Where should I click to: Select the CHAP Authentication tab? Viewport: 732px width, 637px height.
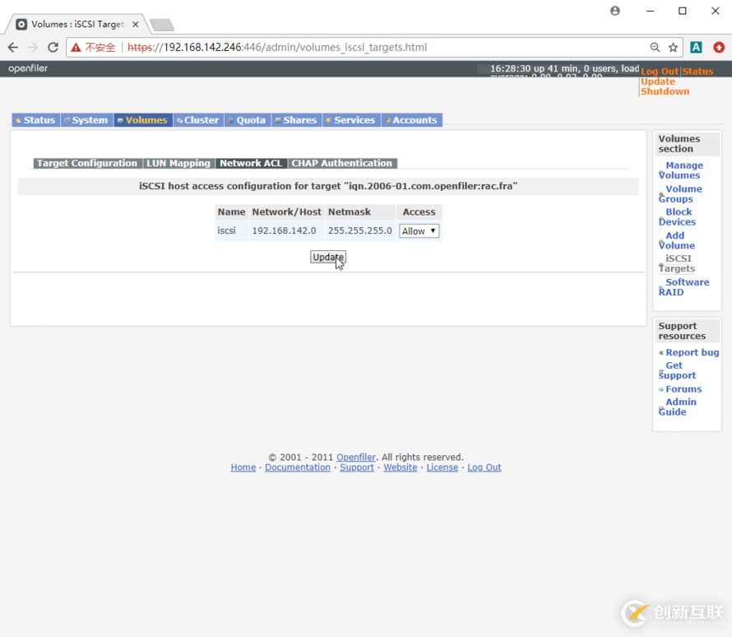click(341, 163)
